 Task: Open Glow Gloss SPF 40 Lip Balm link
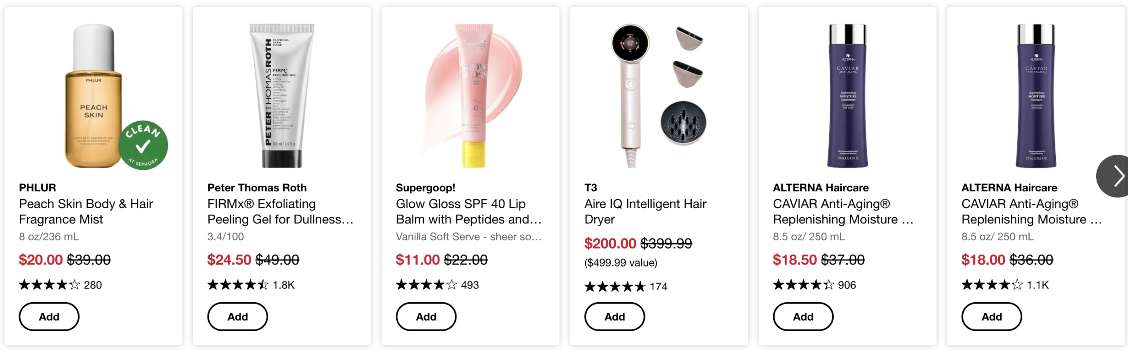point(468,212)
